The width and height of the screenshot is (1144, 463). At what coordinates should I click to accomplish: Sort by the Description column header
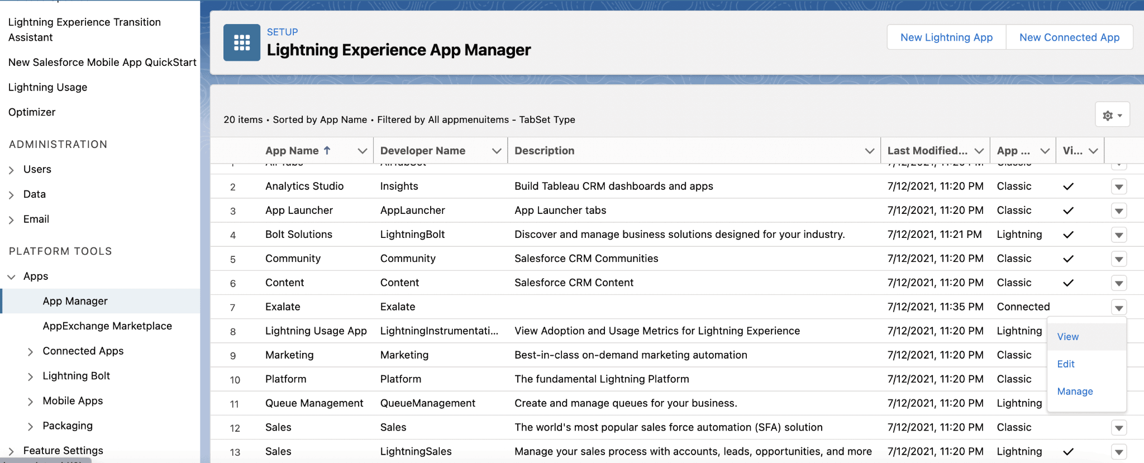coord(544,150)
